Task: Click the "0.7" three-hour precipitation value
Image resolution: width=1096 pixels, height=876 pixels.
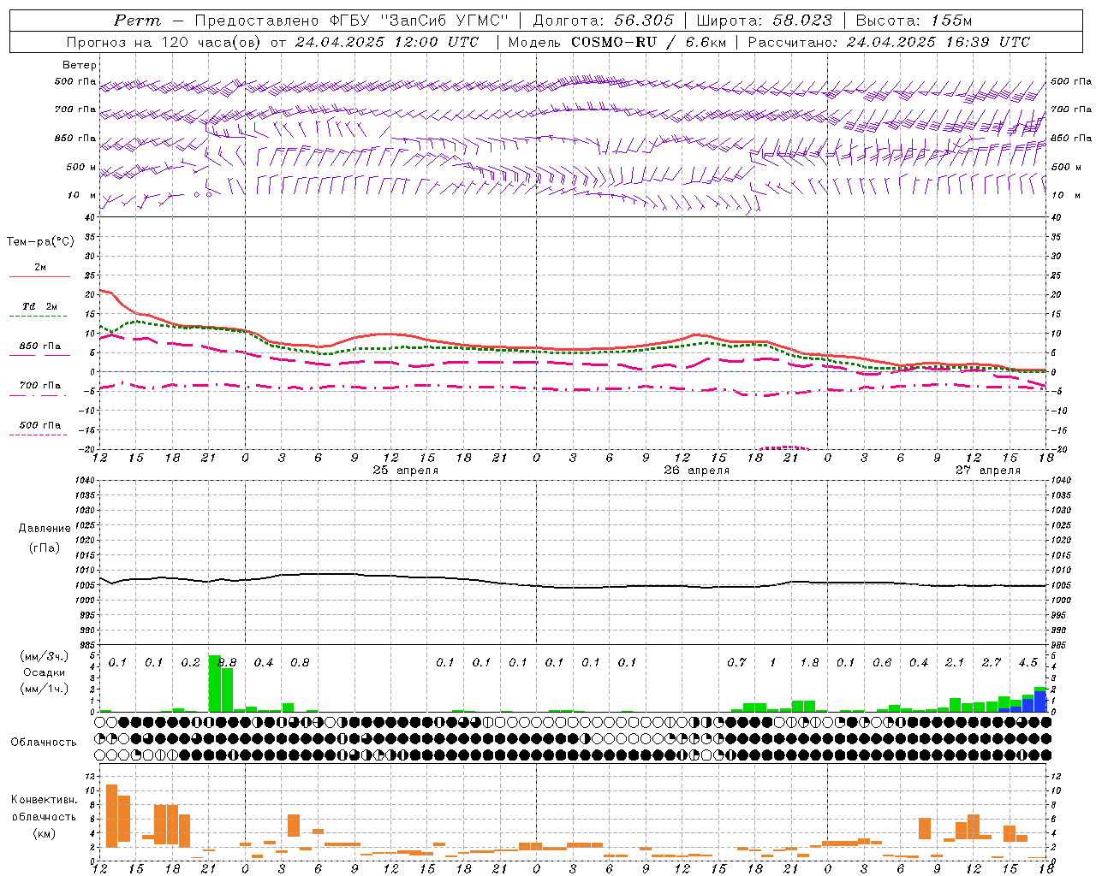Action: tap(736, 662)
